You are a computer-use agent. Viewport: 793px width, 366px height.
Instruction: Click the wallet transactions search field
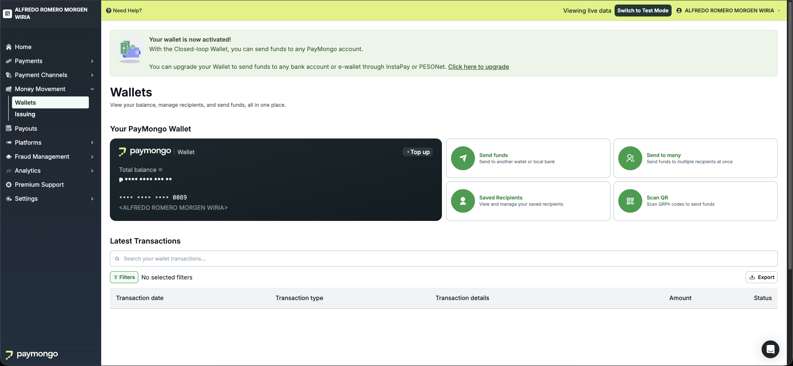(444, 259)
